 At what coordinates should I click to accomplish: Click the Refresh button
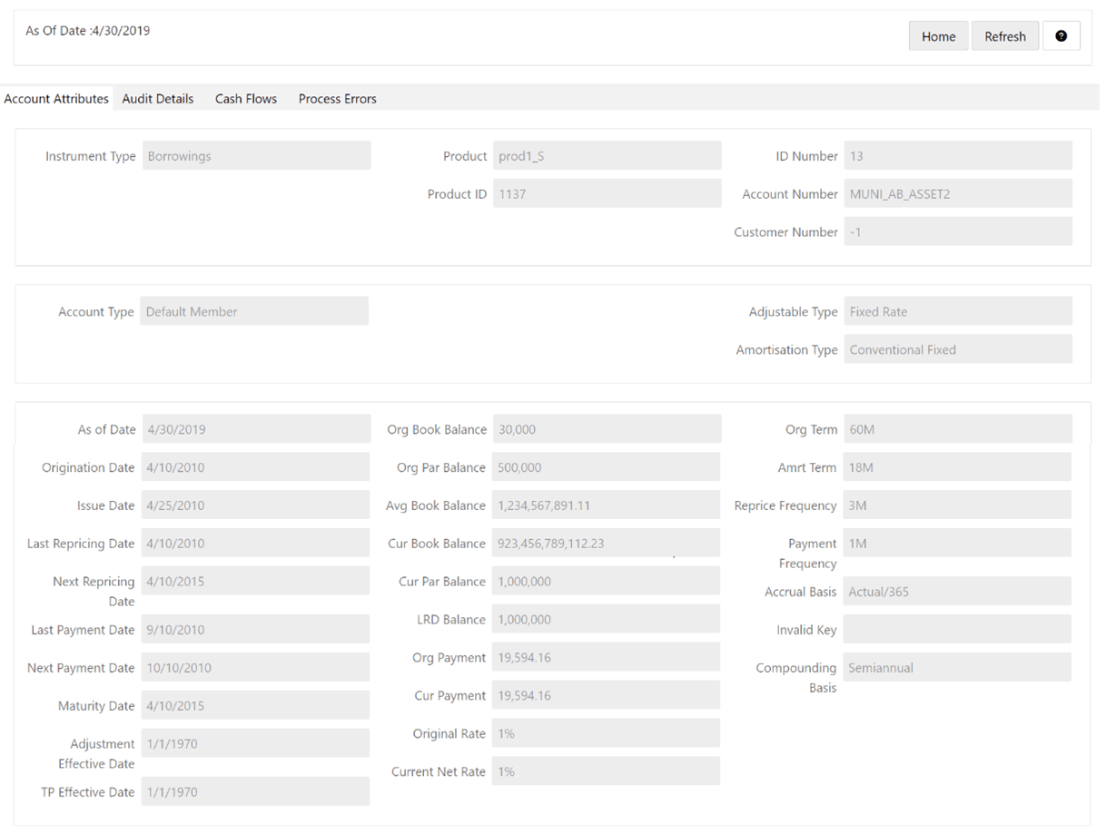pyautogui.click(x=1005, y=36)
